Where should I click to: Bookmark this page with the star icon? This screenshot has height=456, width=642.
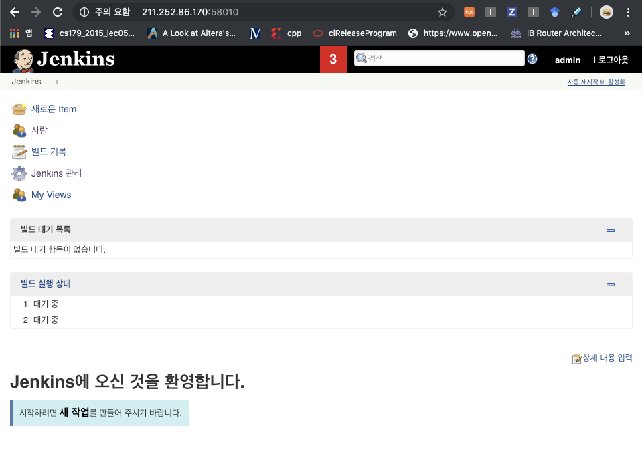(443, 12)
